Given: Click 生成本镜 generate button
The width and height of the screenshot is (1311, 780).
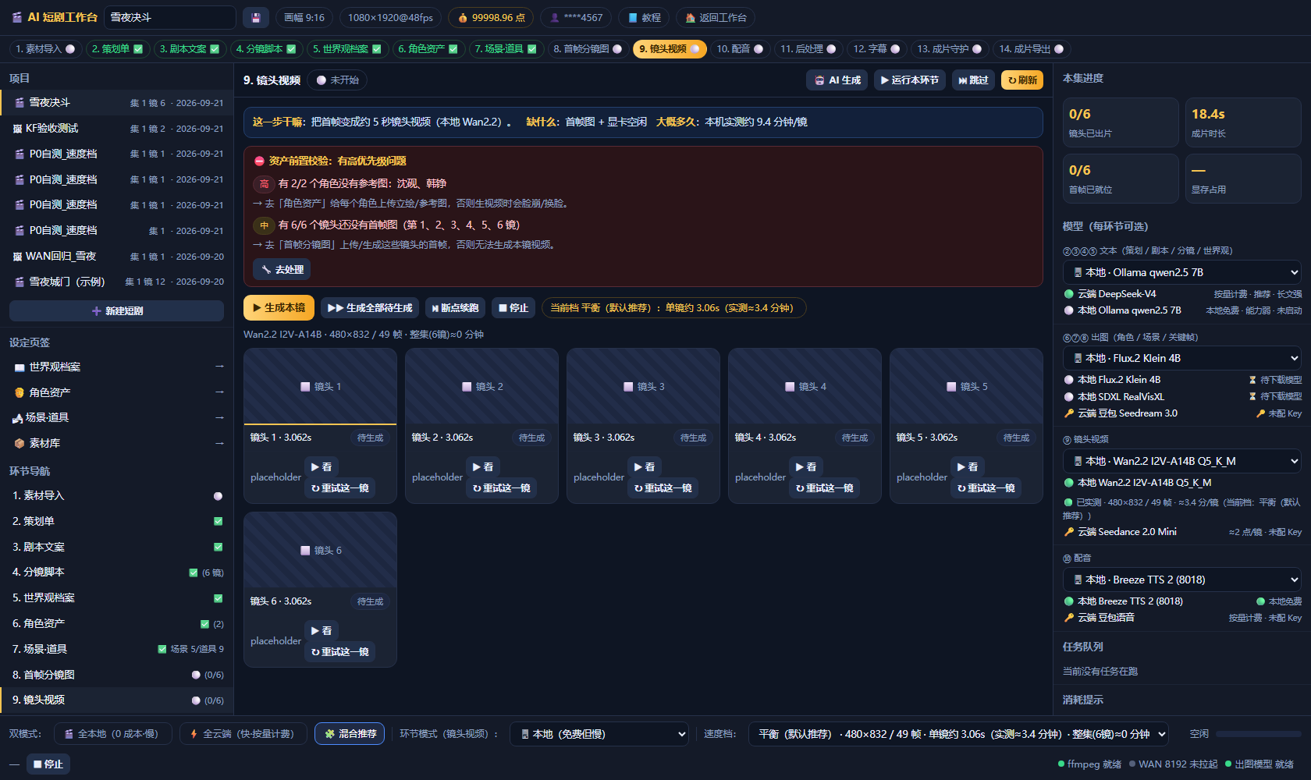Looking at the screenshot, I should [279, 307].
